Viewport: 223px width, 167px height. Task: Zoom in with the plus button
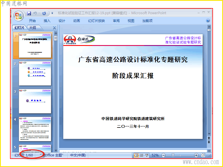[196, 155]
